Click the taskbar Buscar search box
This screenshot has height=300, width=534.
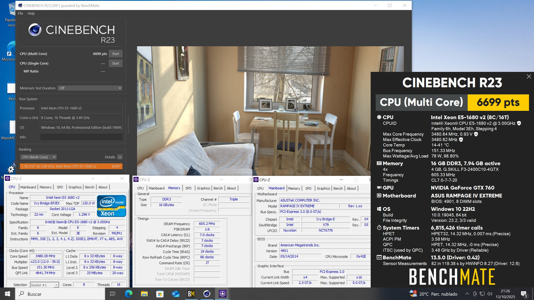tap(60, 294)
